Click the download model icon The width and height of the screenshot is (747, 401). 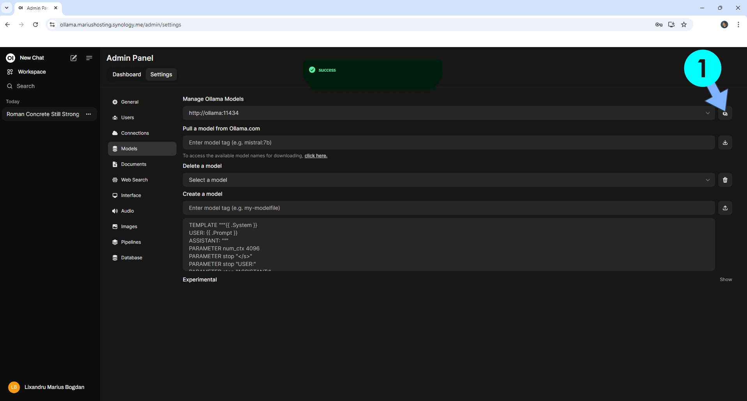725,142
